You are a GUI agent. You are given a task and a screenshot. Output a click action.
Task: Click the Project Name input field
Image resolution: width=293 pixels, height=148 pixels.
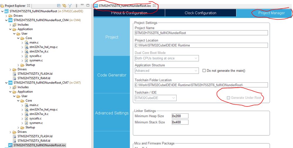click(x=201, y=33)
